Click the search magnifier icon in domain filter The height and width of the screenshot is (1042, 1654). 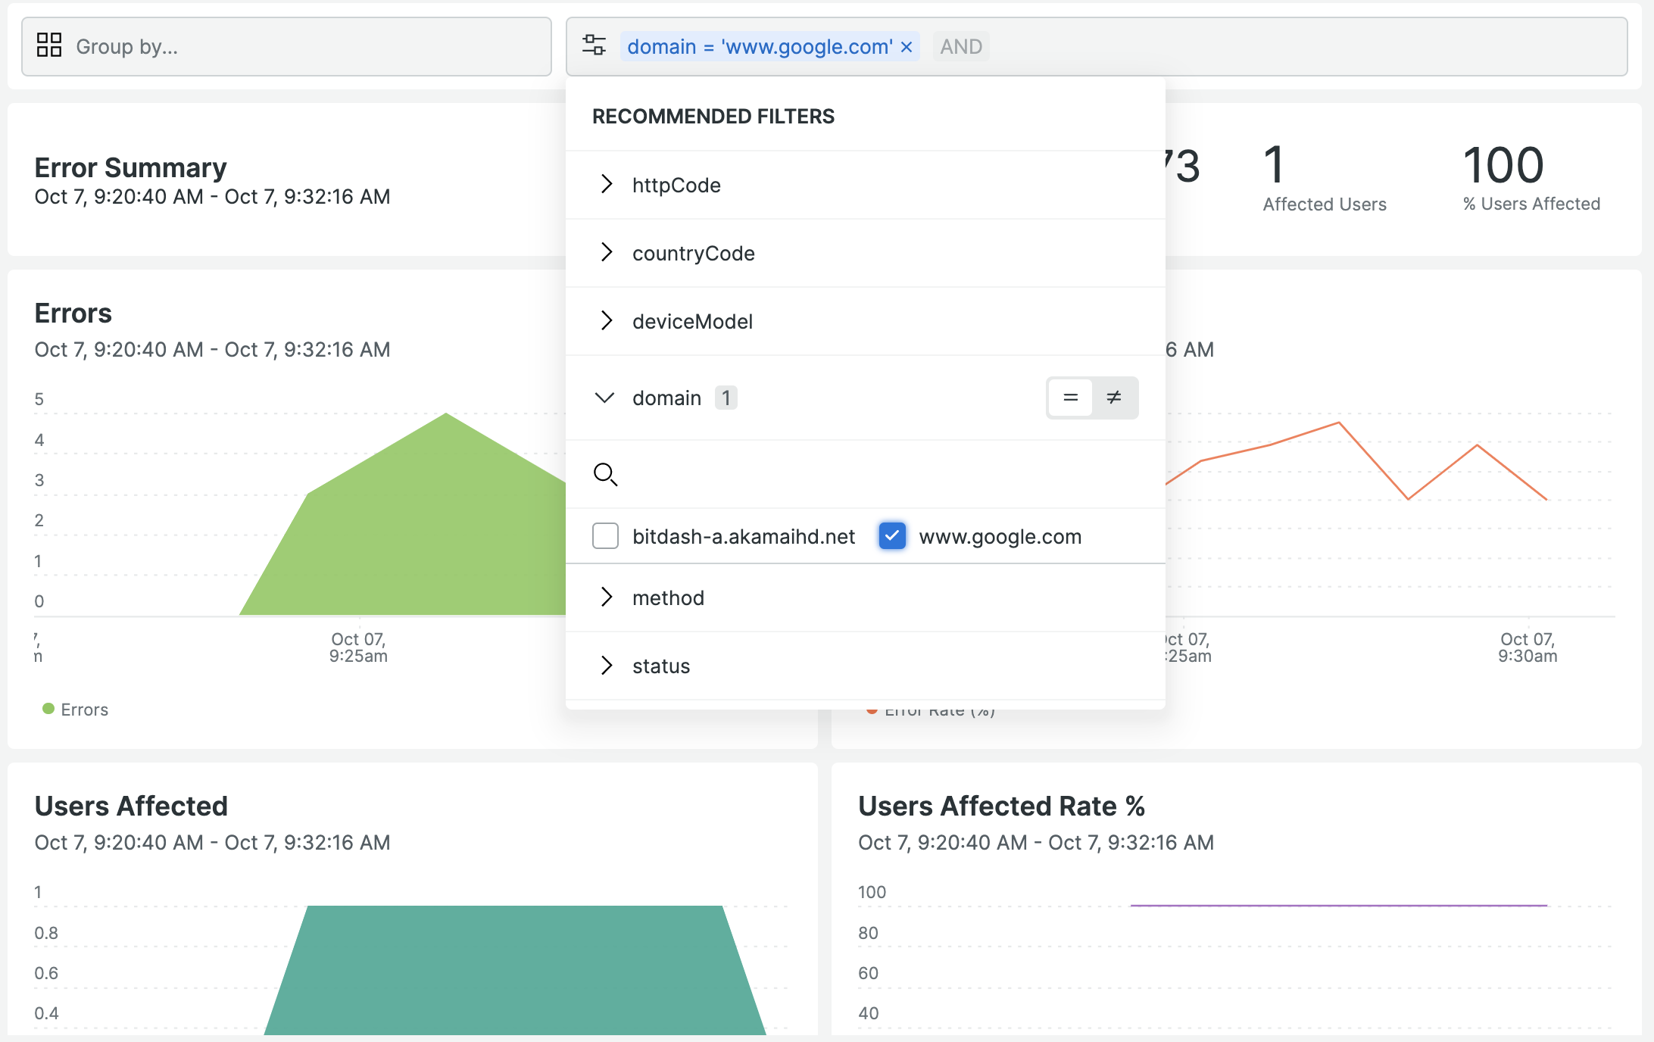pos(605,474)
